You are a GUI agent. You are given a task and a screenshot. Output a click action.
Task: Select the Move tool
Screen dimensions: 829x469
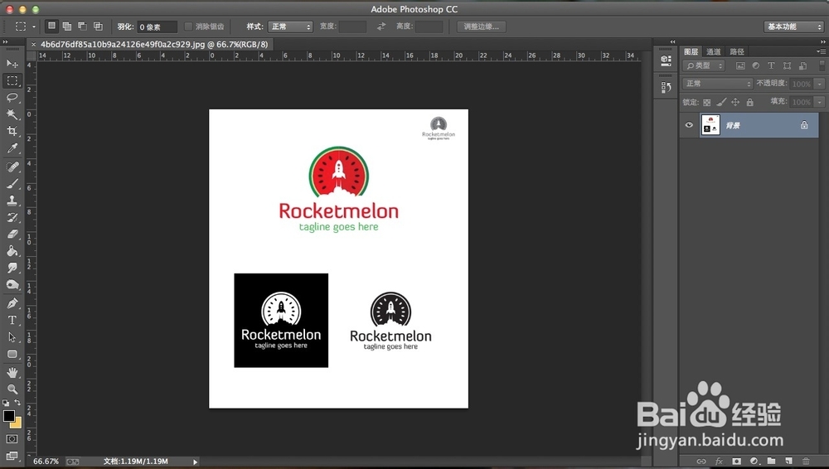pos(12,64)
